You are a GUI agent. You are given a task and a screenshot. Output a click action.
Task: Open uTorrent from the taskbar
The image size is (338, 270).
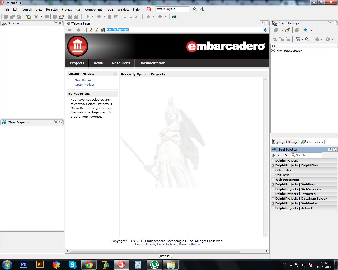pyautogui.click(x=154, y=264)
